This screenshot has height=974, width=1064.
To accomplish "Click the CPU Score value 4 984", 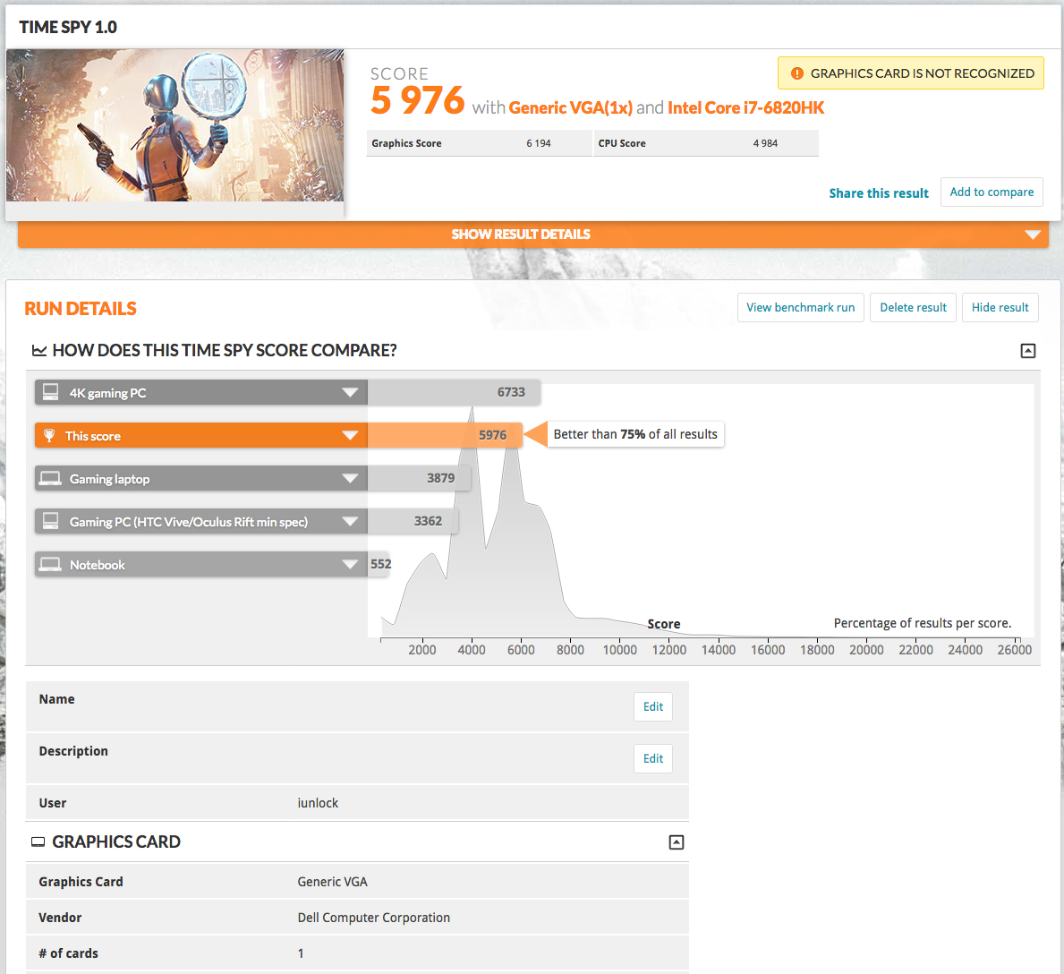I will pos(765,143).
